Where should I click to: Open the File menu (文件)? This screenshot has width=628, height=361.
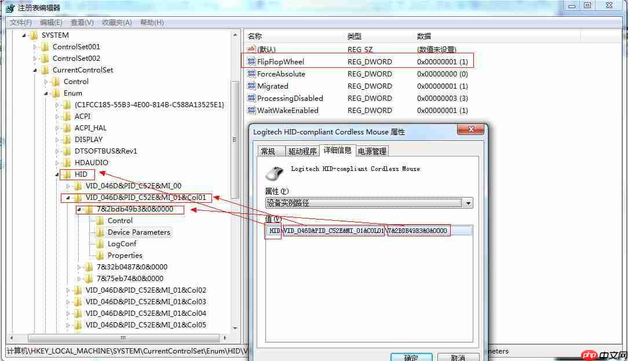point(20,23)
